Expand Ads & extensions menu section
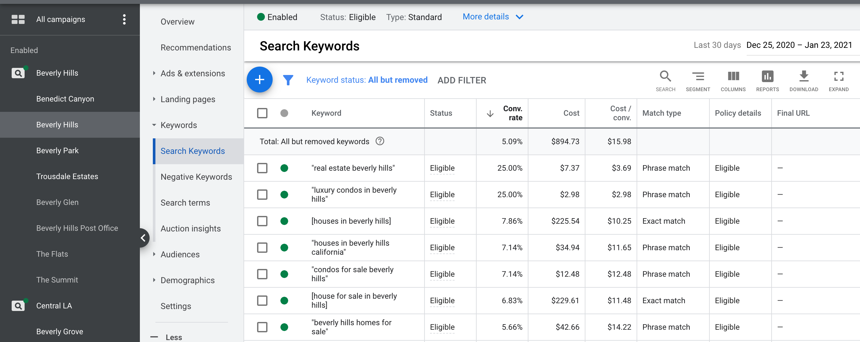 [154, 73]
